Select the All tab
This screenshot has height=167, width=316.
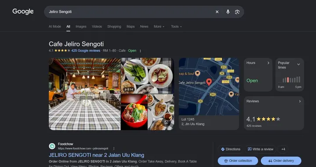pos(68,26)
